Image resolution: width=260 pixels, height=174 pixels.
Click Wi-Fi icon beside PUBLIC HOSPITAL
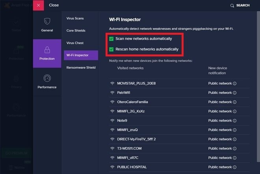[x=112, y=167]
